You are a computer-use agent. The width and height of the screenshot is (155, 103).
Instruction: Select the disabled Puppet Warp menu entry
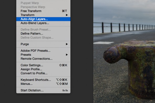(43, 3)
